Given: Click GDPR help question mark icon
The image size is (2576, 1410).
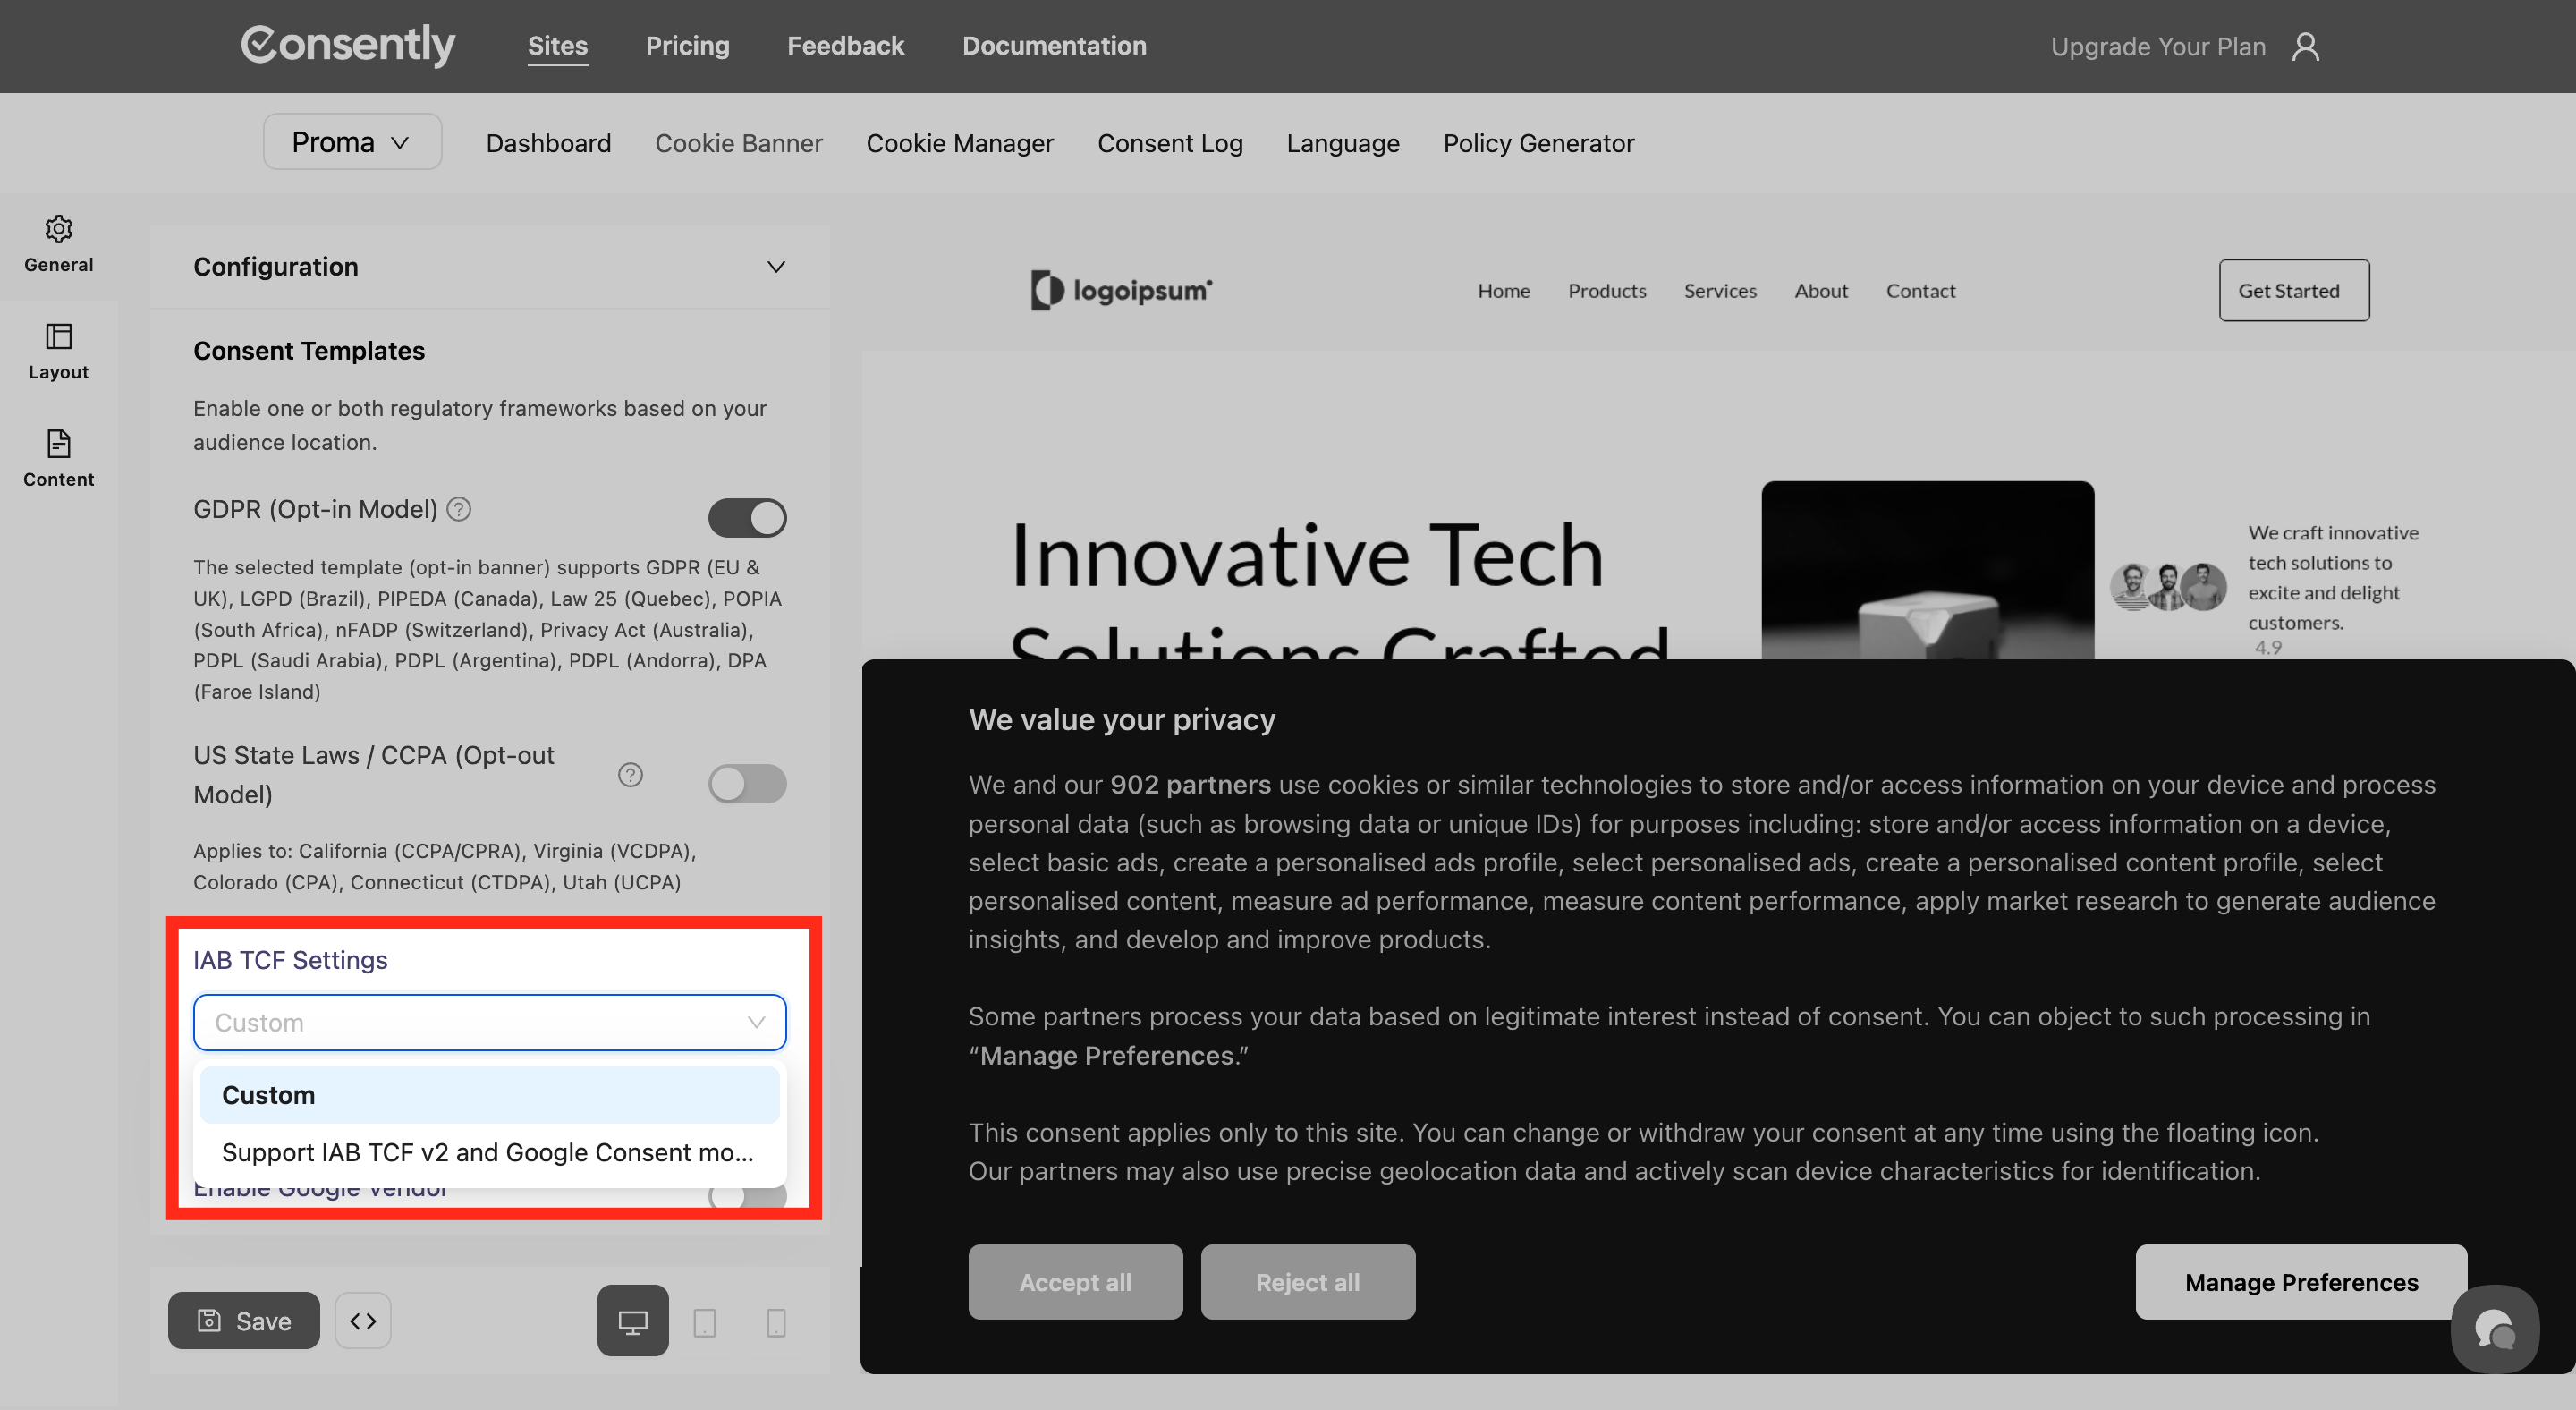Looking at the screenshot, I should click(x=459, y=509).
